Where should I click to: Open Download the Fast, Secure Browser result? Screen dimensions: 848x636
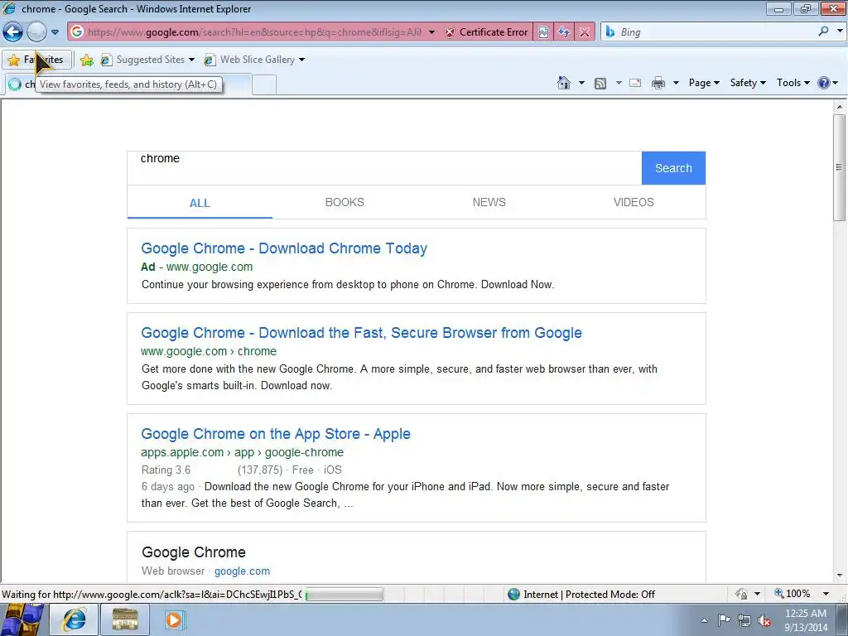pos(361,333)
